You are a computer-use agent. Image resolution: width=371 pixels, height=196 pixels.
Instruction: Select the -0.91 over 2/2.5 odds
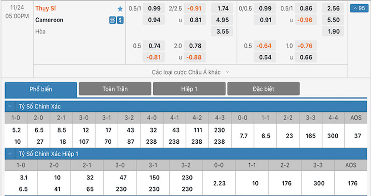(195, 8)
